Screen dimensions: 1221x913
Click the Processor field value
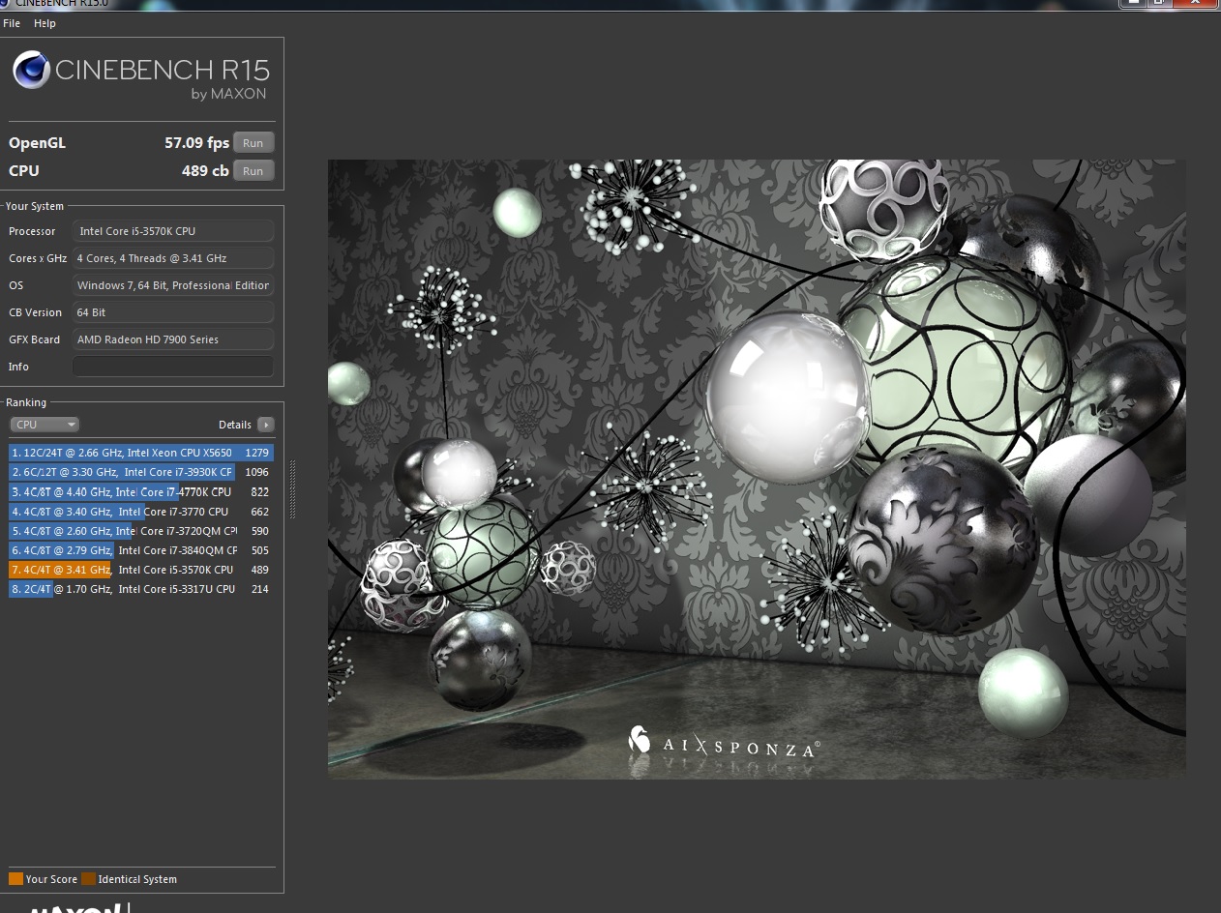pos(173,231)
